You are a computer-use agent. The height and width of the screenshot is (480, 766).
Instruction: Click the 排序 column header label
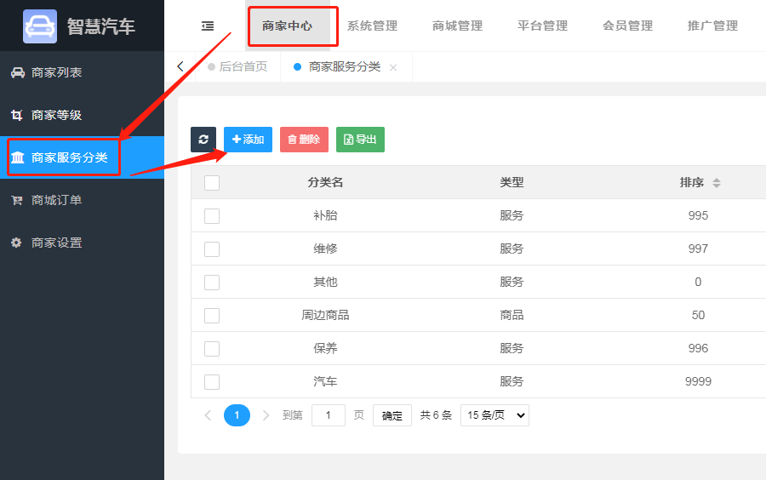[692, 183]
